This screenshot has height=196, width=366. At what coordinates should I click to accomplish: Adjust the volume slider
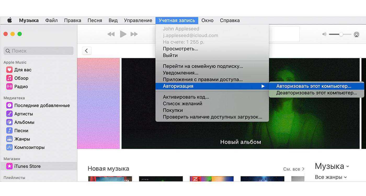(x=341, y=34)
